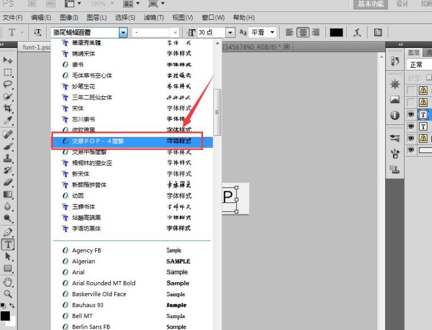432x330 pixels.
Task: Open the Info panel icon
Action: point(395,115)
